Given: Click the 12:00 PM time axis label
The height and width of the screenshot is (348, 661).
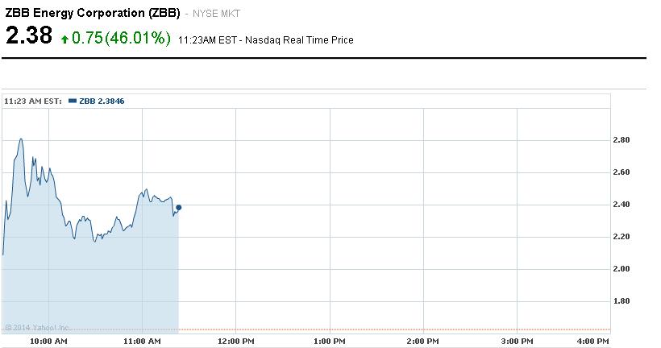Looking at the screenshot, I should point(236,342).
